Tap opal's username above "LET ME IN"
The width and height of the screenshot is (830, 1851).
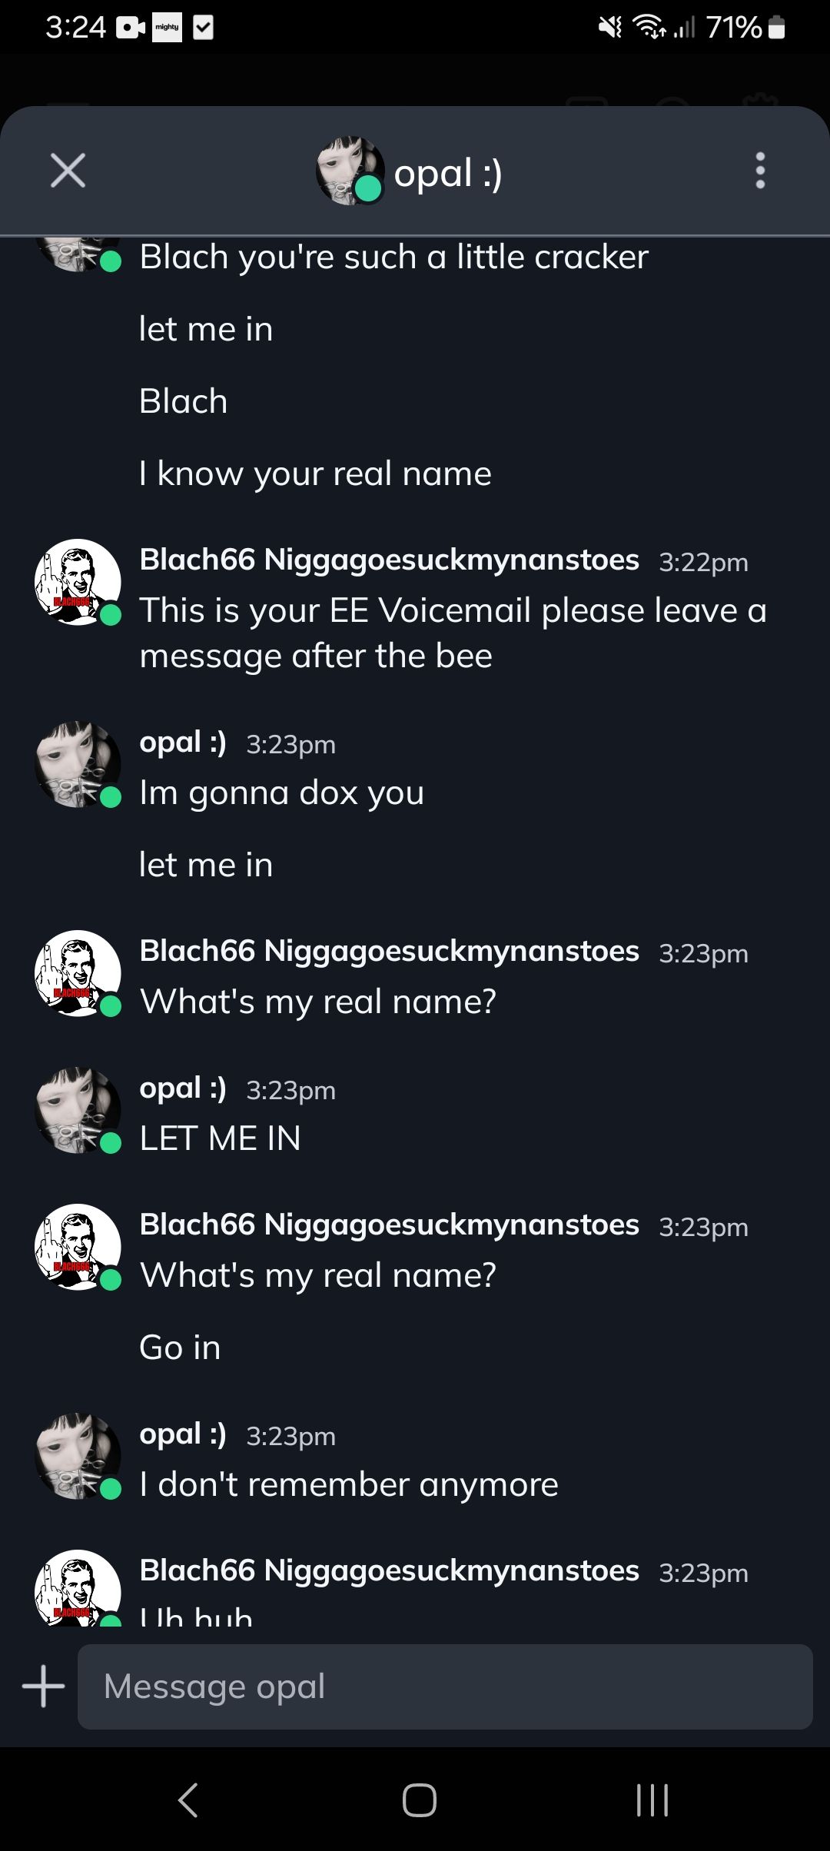(x=183, y=1088)
